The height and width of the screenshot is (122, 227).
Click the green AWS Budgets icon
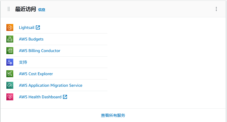pos(10,39)
